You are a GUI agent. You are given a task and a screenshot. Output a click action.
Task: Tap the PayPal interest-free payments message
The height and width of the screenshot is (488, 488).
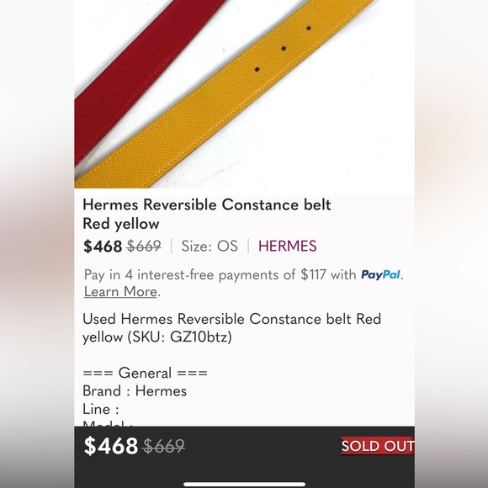tap(243, 284)
